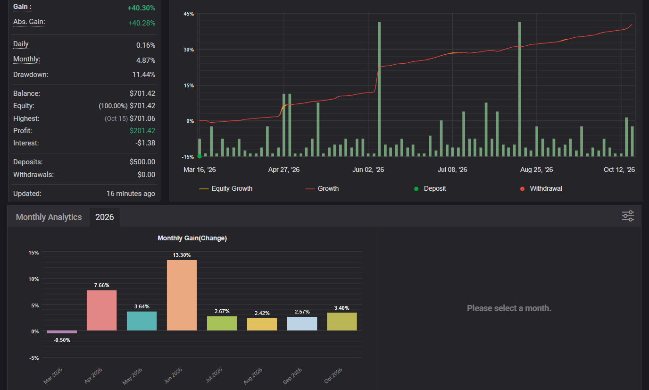Toggle the Equity Growth legend series
The image size is (649, 390).
(226, 188)
